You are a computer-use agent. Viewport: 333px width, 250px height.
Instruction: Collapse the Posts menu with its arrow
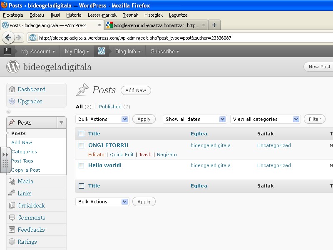click(x=61, y=122)
